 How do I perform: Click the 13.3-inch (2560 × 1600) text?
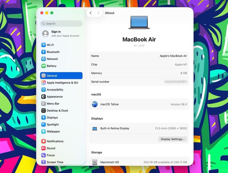click(x=171, y=129)
